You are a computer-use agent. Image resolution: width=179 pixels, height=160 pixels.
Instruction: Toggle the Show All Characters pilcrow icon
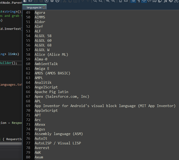click(x=139, y=1)
